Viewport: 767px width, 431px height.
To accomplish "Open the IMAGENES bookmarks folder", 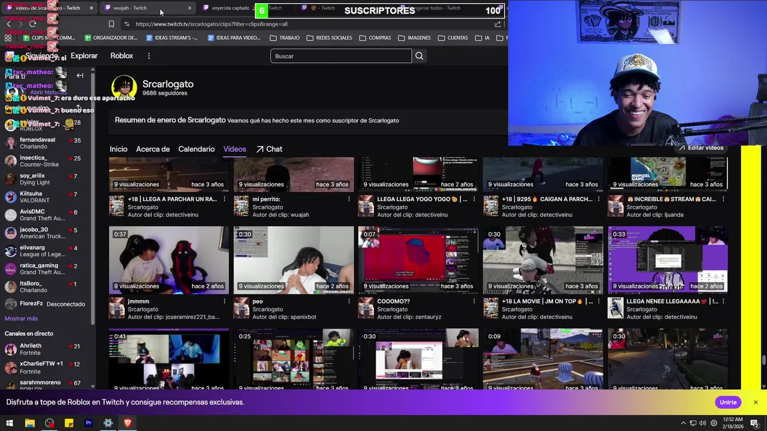I will [x=413, y=38].
